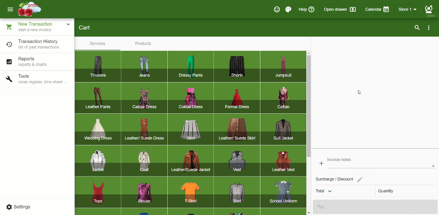Open Settings with the gear icon

9,207
